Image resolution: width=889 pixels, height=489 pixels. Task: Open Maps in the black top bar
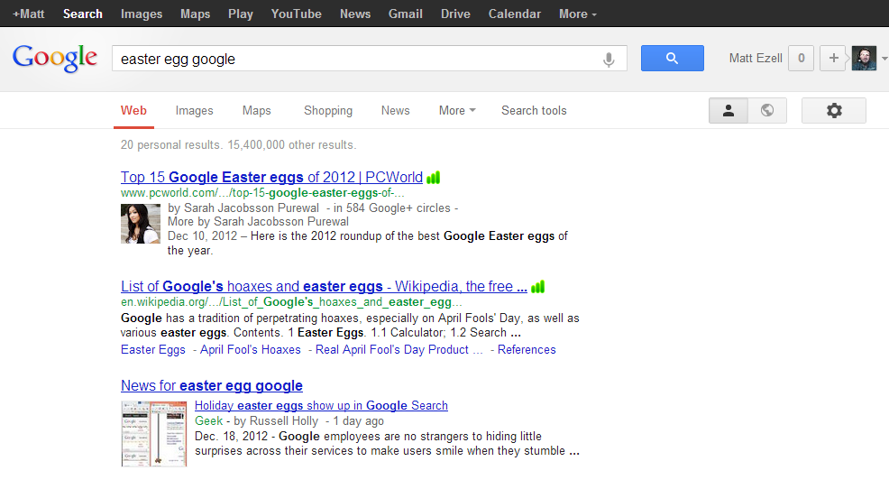point(195,14)
